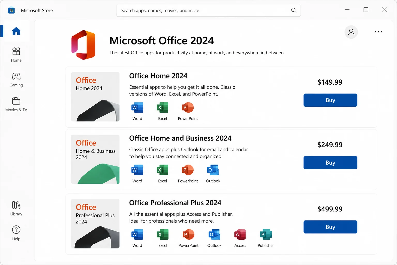
Task: Open Office Professional Plus 2024 title
Action: point(175,203)
